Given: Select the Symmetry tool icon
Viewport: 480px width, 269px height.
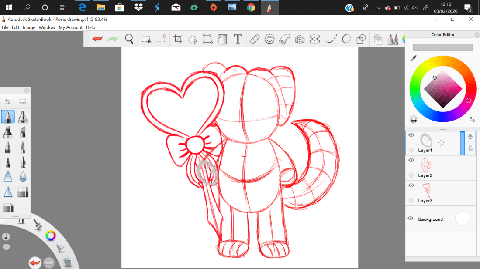Looking at the screenshot, I should (x=314, y=39).
